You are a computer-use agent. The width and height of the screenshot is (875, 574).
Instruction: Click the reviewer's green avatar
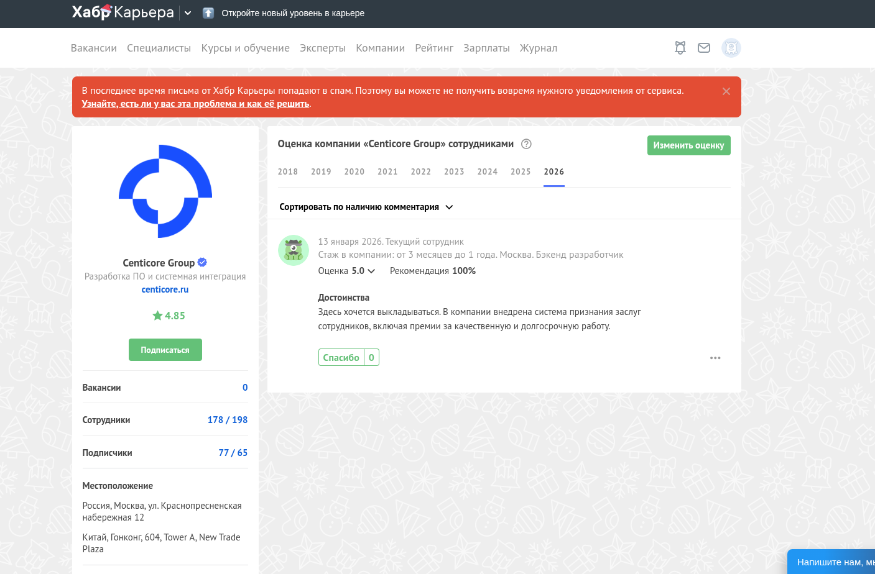point(294,250)
